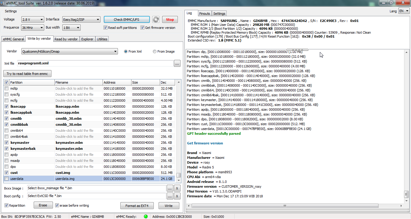Browse for an 8xxx msimage file
The width and height of the screenshot is (411, 219).
coord(170,188)
